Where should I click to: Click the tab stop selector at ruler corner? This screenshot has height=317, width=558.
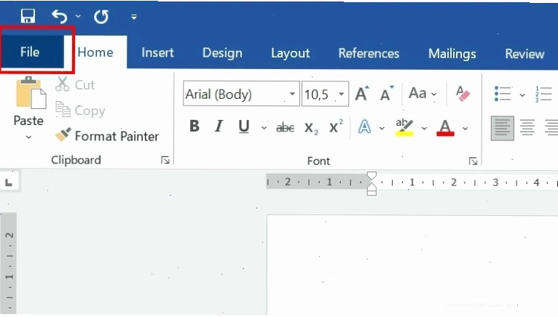[9, 182]
